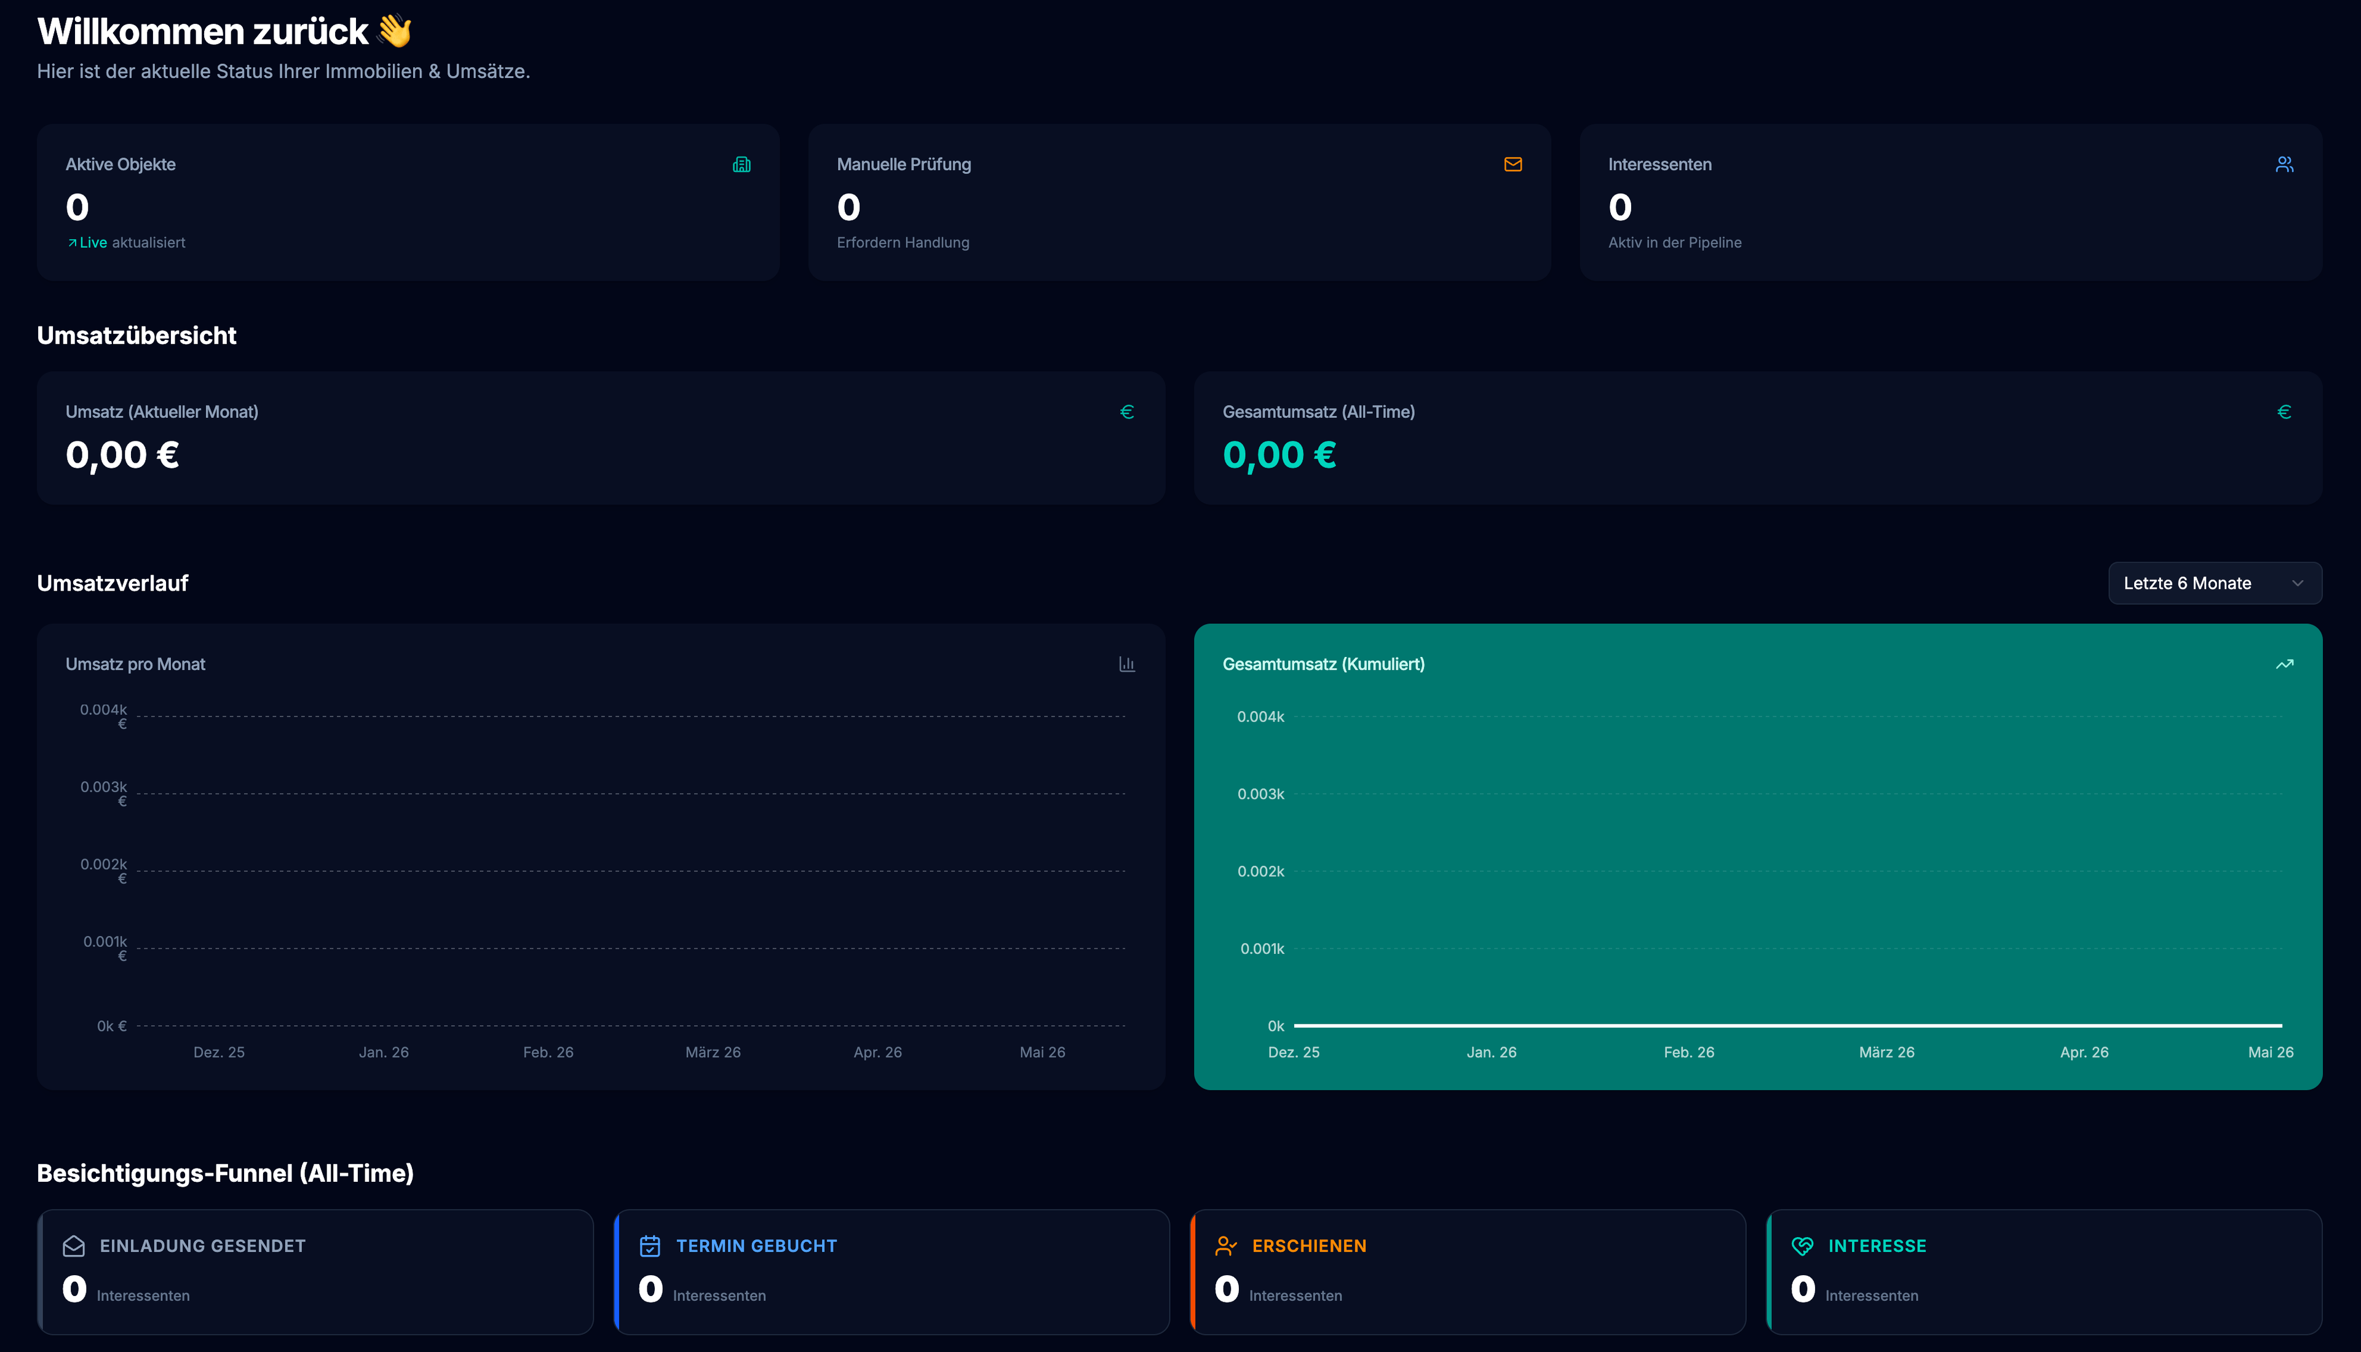Screen dimensions: 2361x1352
Task: Click the user check icon beside Erschienen
Action: pyautogui.click(x=1226, y=1246)
